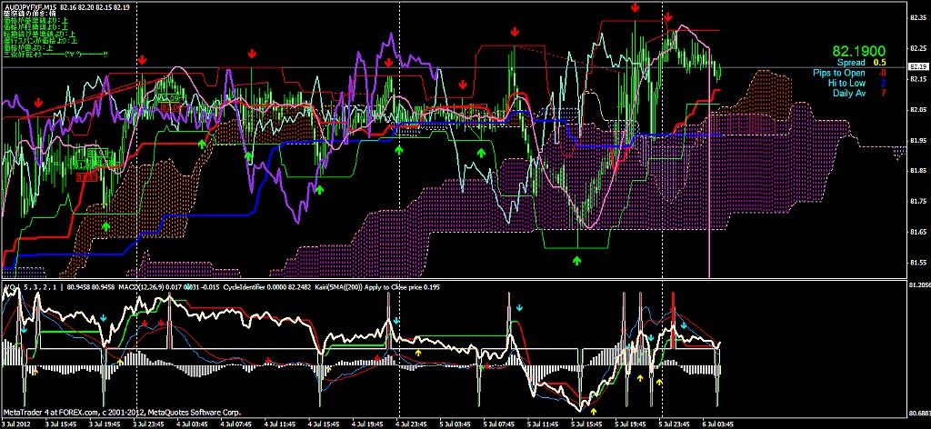Select the leftmost red down arrow on main chart
Viewport: 931px width, 429px height.
tap(37, 103)
